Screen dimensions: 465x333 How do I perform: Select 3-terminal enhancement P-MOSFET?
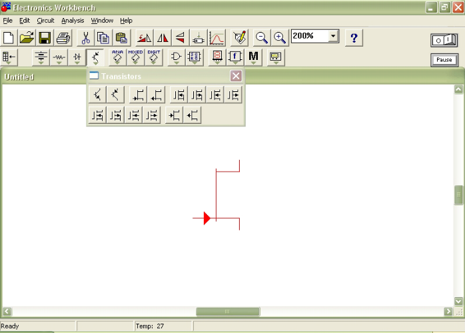point(115,115)
